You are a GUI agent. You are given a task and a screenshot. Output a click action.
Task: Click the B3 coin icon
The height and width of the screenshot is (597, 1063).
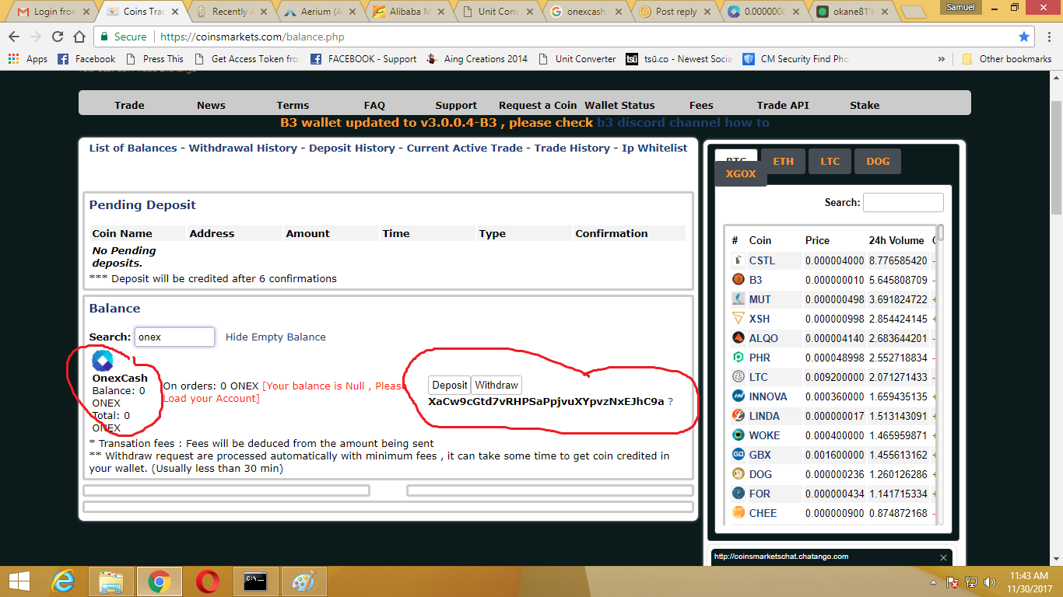pyautogui.click(x=738, y=280)
